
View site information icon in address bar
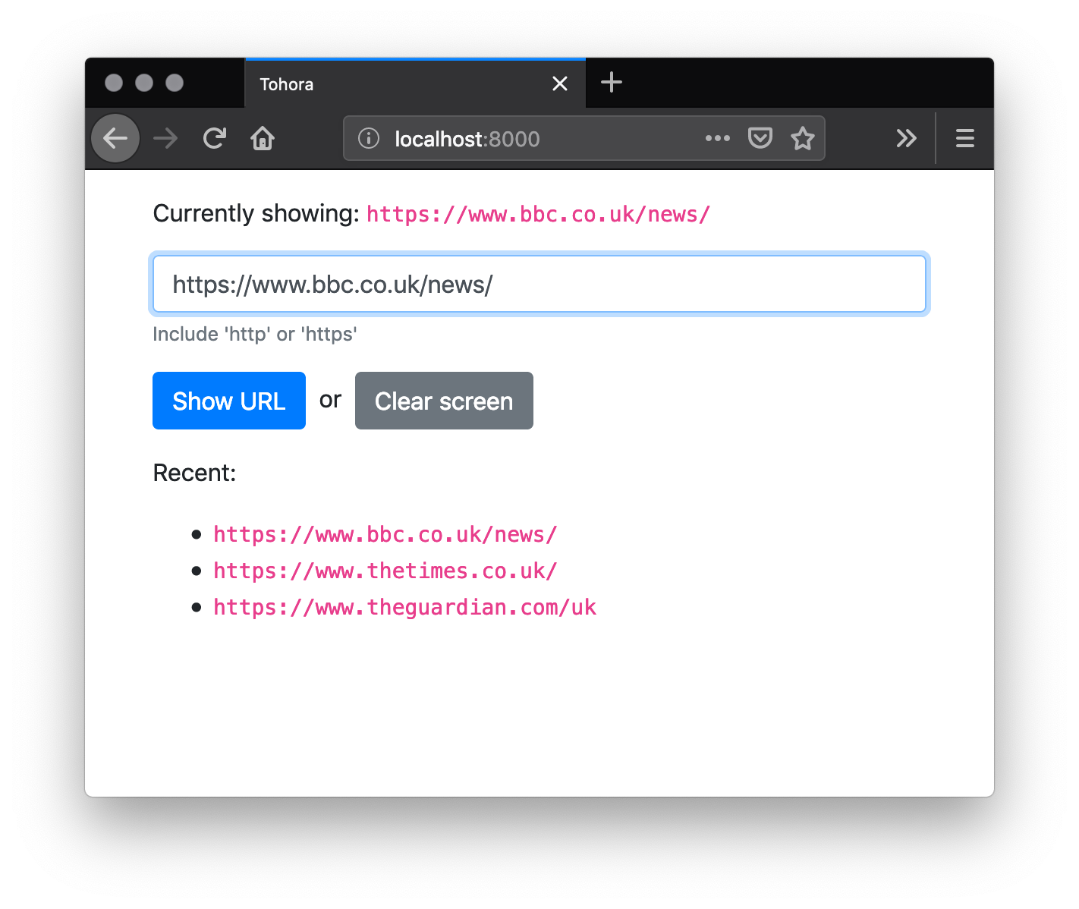click(369, 138)
